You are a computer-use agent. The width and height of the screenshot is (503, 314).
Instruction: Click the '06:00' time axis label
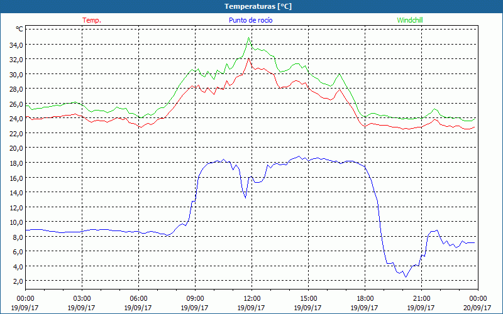coord(138,299)
